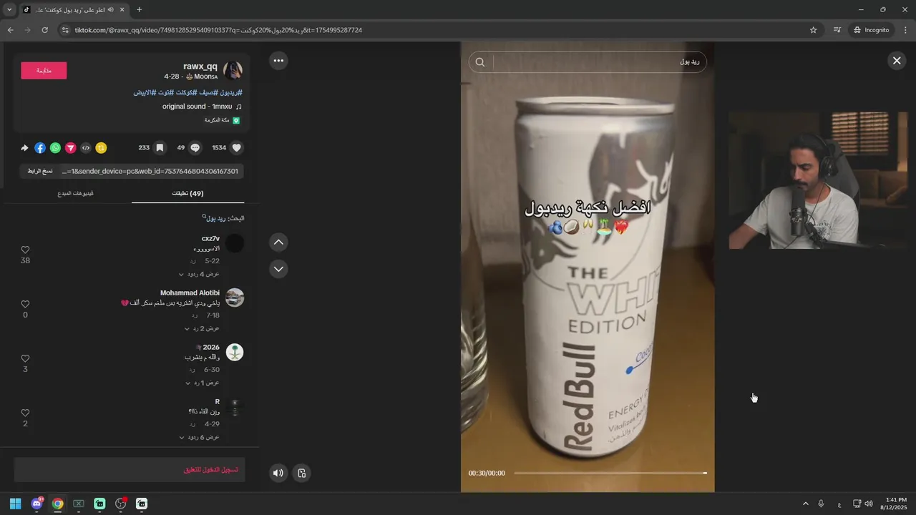Image resolution: width=916 pixels, height=515 pixels.
Task: Go to next video with down arrow
Action: (278, 269)
